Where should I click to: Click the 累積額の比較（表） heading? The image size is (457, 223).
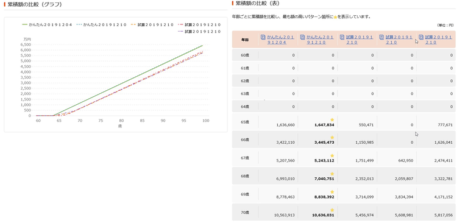click(x=257, y=3)
